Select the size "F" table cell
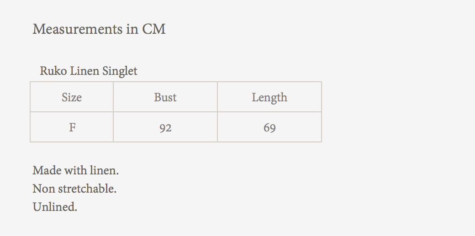 tap(72, 127)
